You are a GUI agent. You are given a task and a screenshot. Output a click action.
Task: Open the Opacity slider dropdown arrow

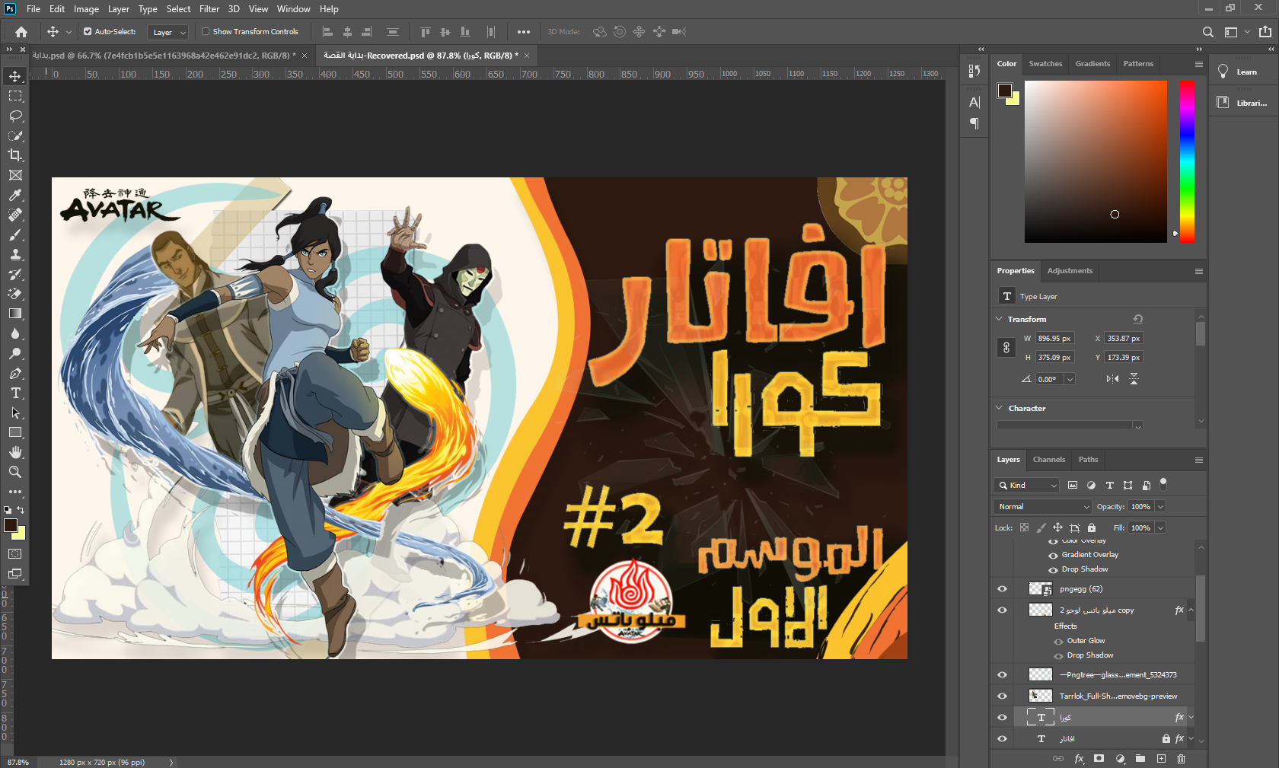click(x=1161, y=507)
